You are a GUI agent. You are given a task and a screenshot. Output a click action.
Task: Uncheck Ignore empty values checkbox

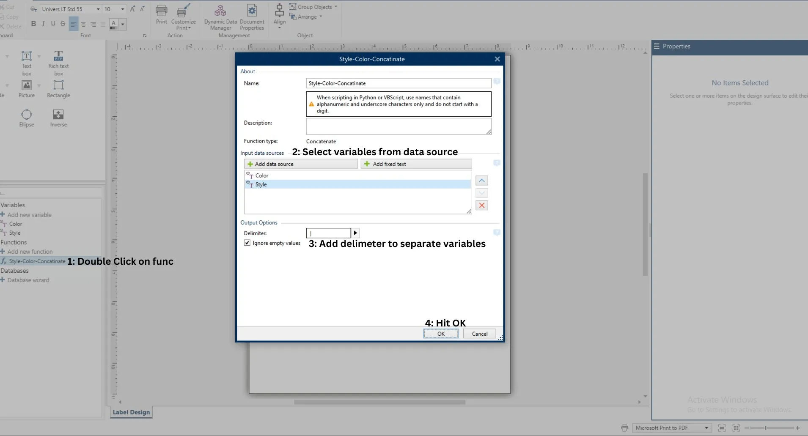[x=247, y=243]
